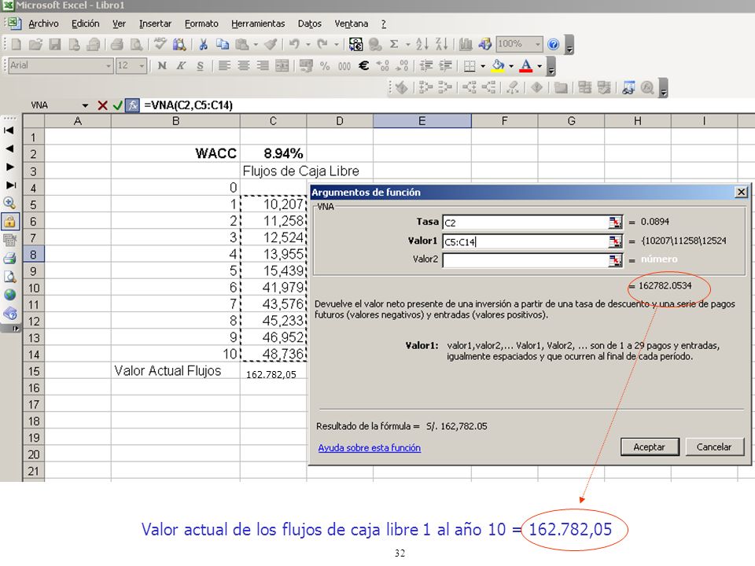The height and width of the screenshot is (566, 755).
Task: Collapse dialog via the Valor2 range selector
Action: tap(615, 260)
